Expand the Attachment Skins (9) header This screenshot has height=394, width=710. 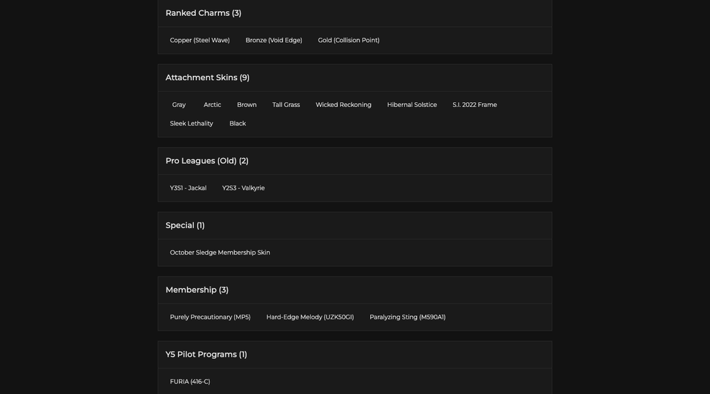point(354,78)
